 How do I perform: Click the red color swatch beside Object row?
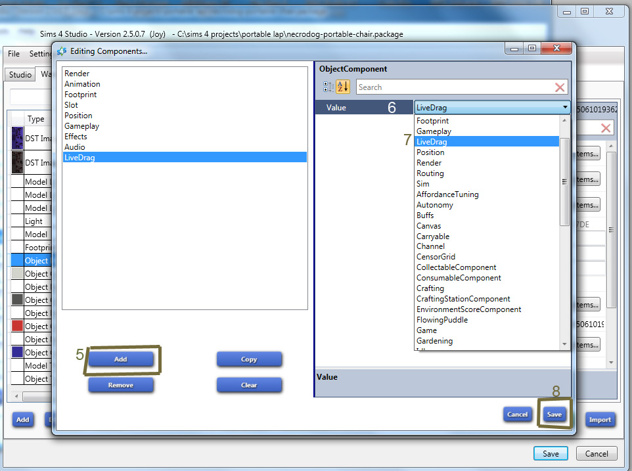[x=17, y=326]
